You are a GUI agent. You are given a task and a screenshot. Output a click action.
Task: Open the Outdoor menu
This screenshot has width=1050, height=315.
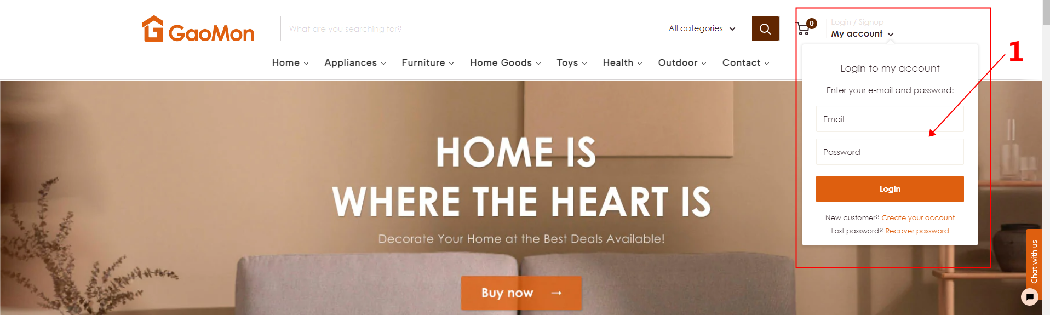coord(682,63)
